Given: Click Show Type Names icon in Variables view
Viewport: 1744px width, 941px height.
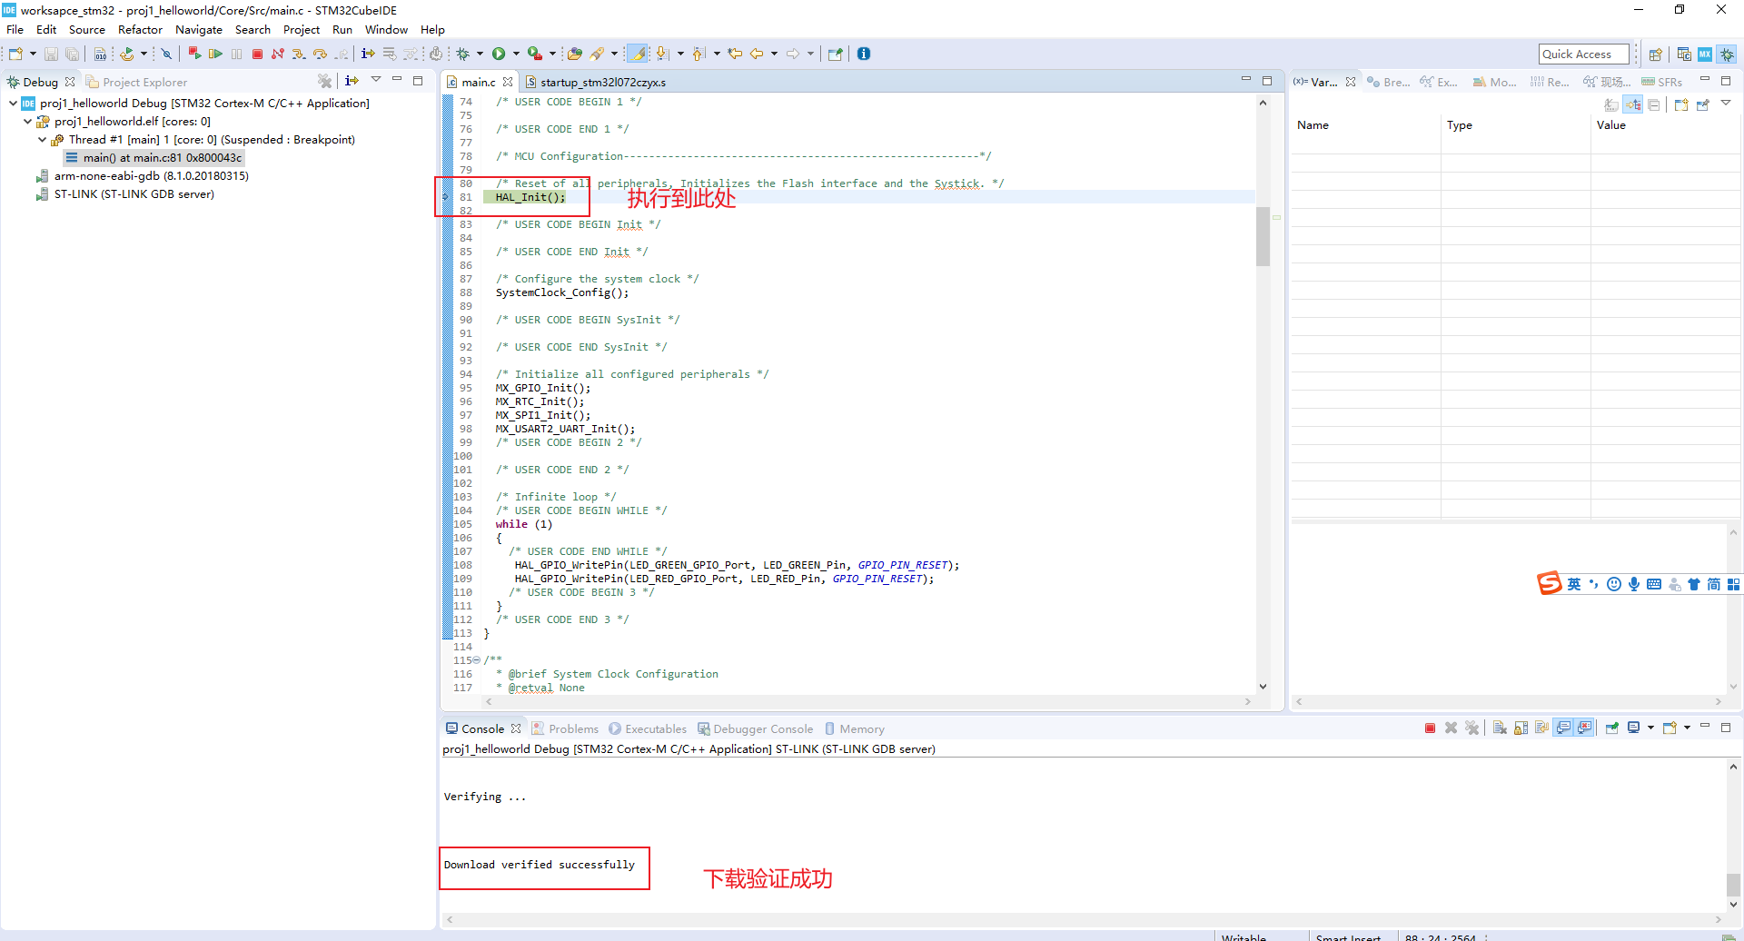Looking at the screenshot, I should (x=1611, y=104).
